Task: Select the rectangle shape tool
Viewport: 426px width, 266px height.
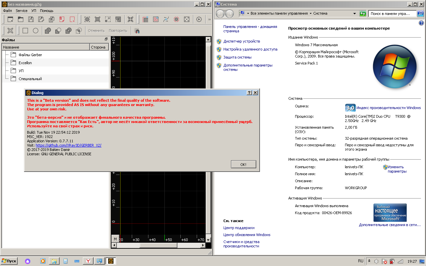Action: point(25,31)
